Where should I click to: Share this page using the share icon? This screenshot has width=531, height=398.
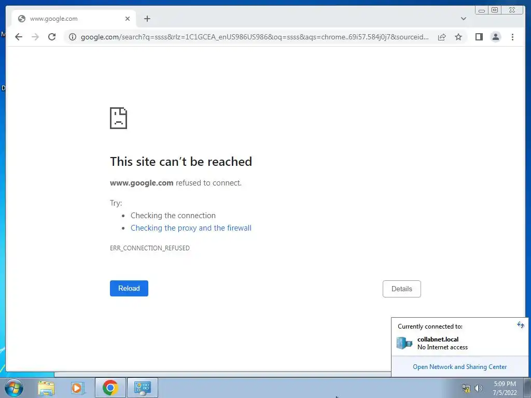tap(442, 37)
